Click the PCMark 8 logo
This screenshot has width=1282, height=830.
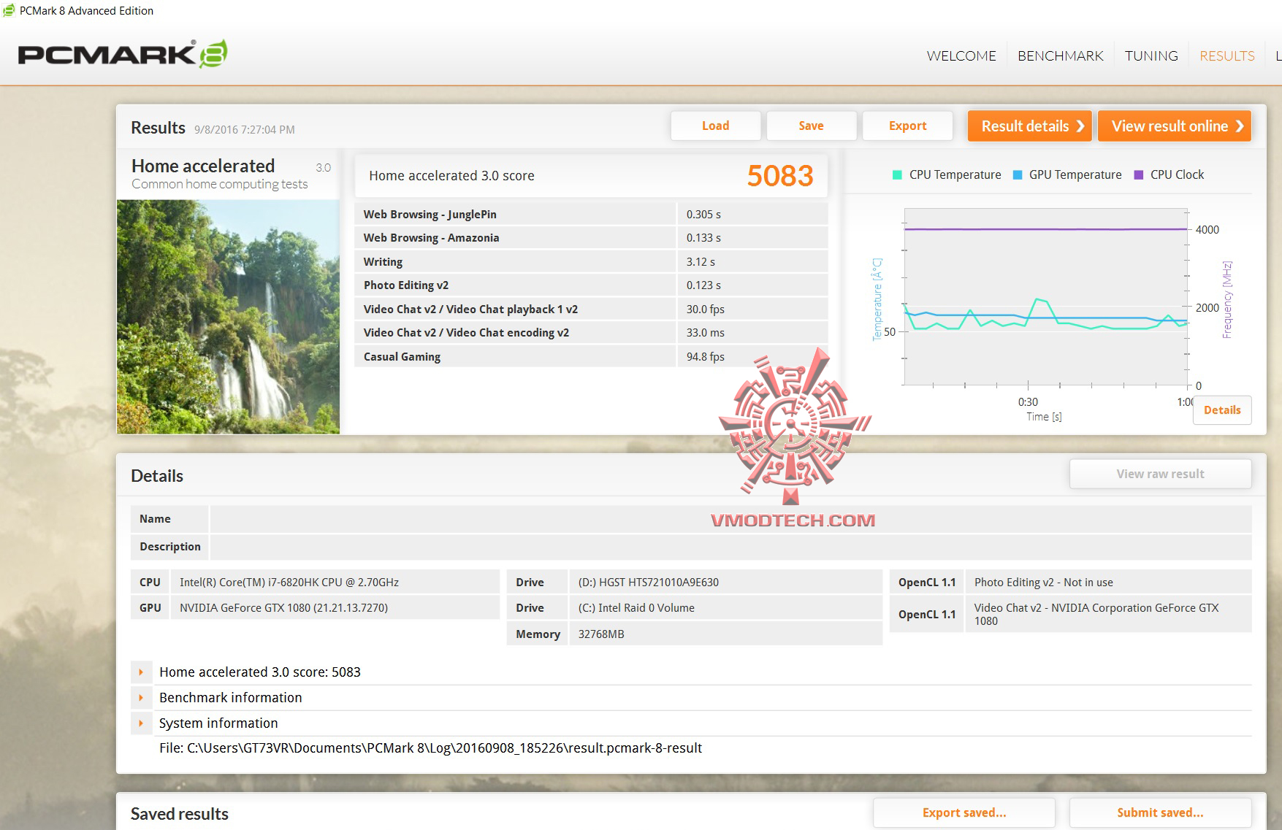pos(122,54)
